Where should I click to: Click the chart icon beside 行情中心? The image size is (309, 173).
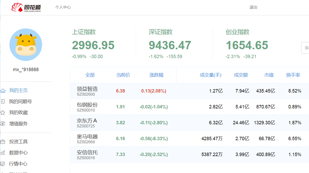tap(3, 164)
